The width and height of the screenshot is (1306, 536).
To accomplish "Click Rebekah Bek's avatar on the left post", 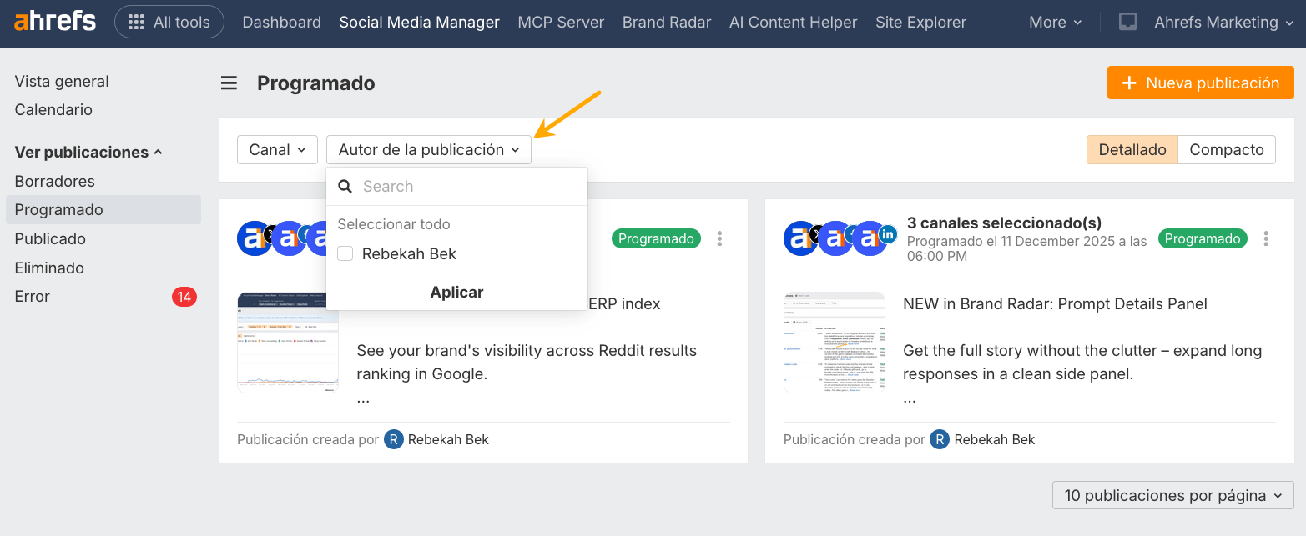I will click(393, 439).
